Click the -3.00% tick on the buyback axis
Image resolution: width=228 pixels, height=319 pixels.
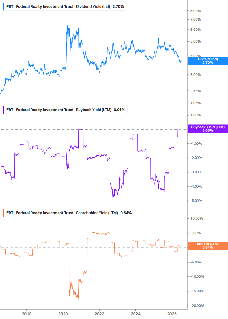coord(196,172)
